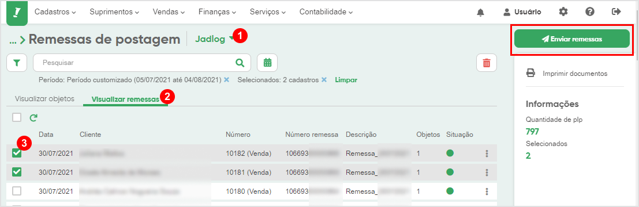Uncheck the row for sale 10182

(17, 153)
